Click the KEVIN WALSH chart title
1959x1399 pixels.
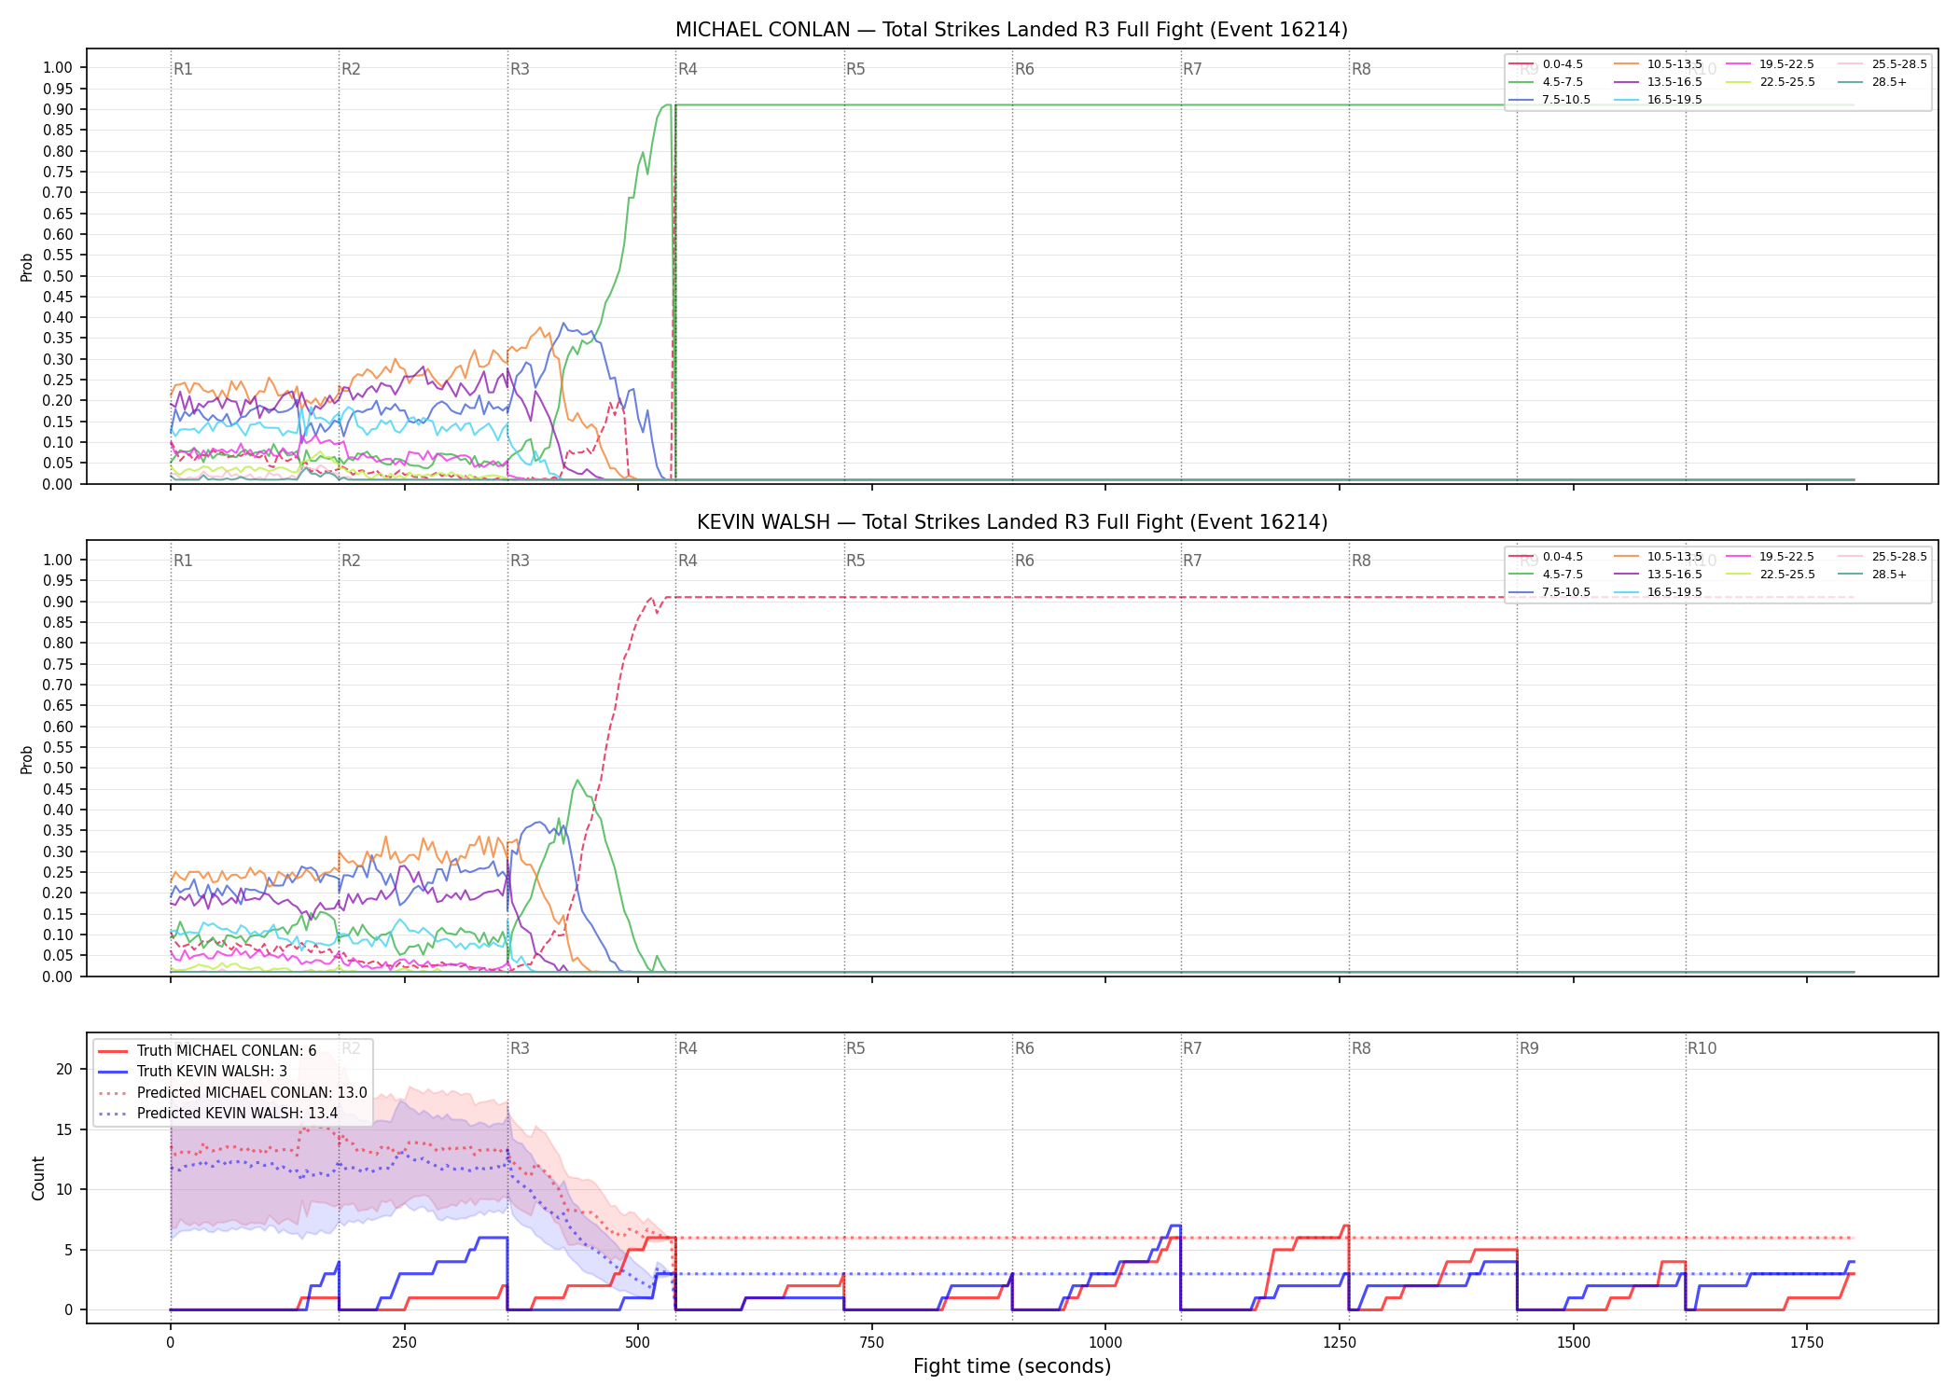[x=1012, y=522]
